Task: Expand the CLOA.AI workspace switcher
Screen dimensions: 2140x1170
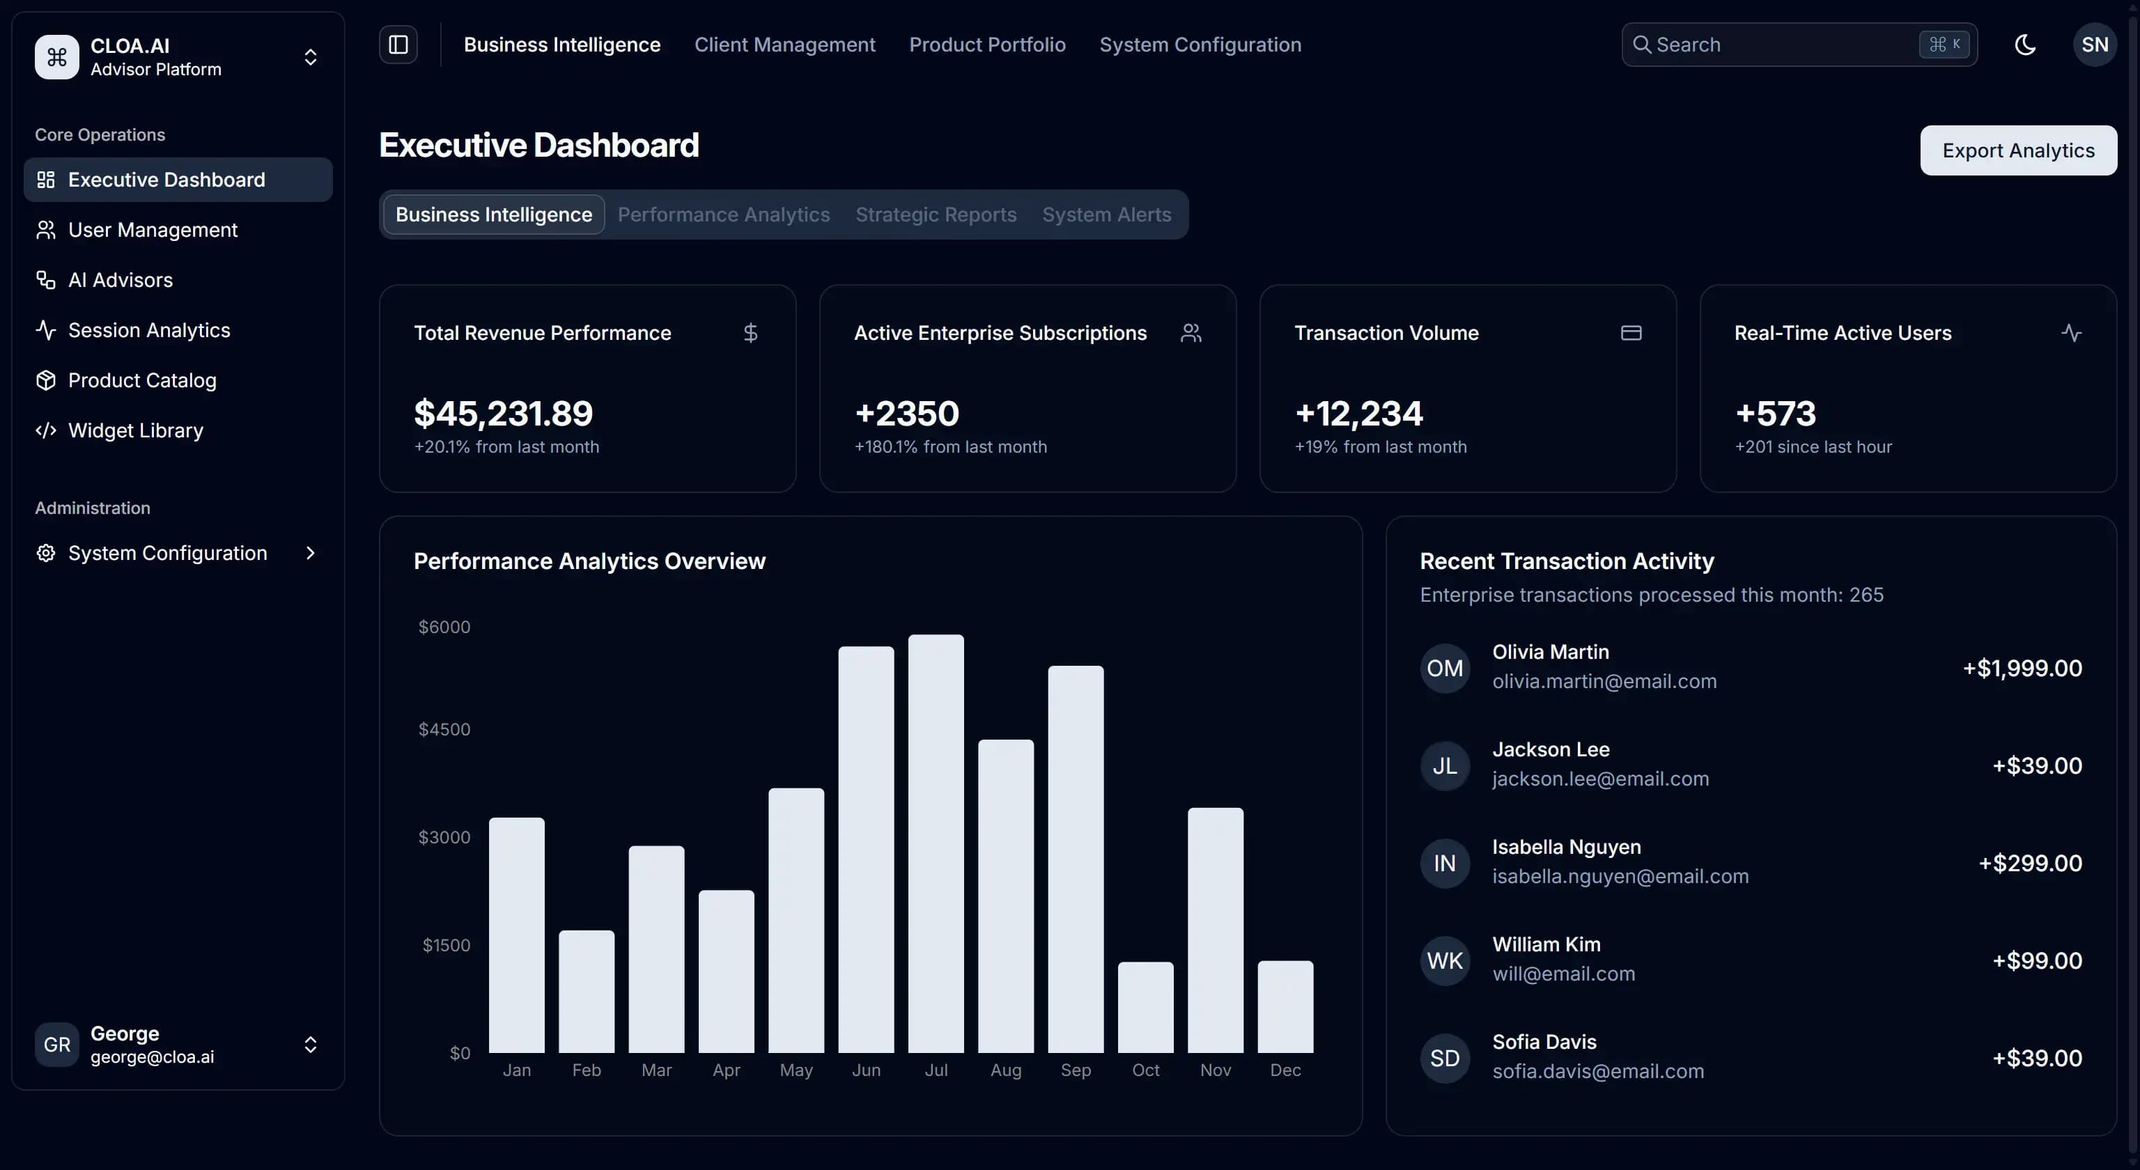Action: [x=310, y=56]
